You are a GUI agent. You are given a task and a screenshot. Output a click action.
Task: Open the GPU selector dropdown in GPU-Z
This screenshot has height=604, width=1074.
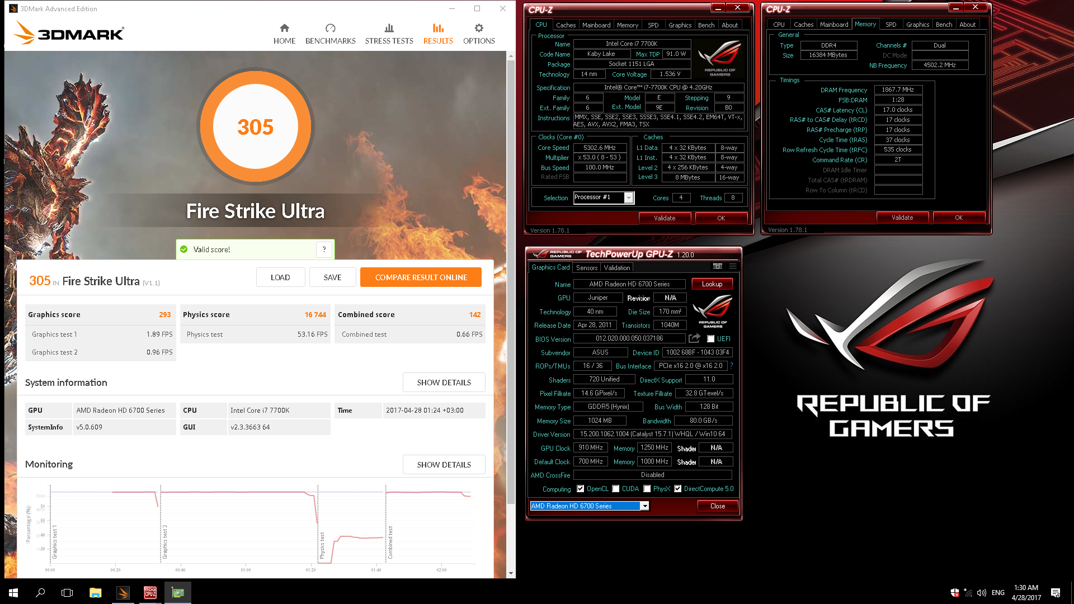tap(589, 506)
